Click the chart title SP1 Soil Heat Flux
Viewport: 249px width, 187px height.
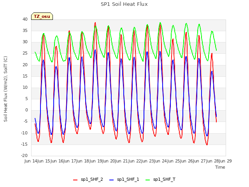pos(124,4)
